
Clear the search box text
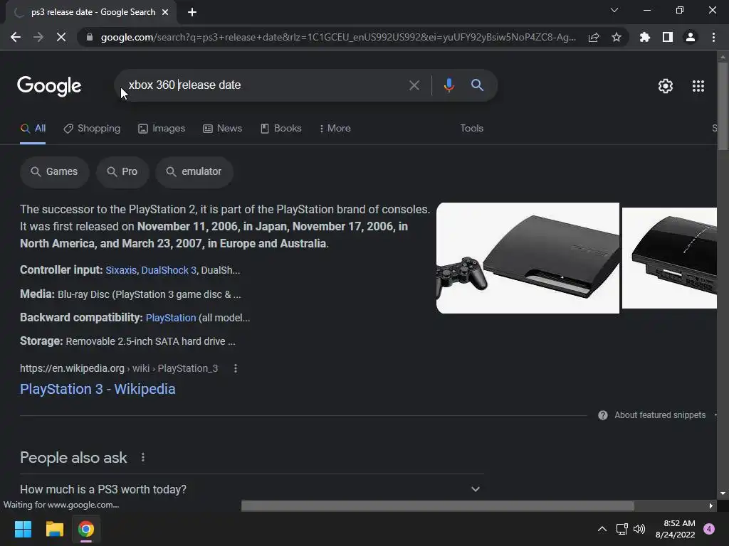414,85
